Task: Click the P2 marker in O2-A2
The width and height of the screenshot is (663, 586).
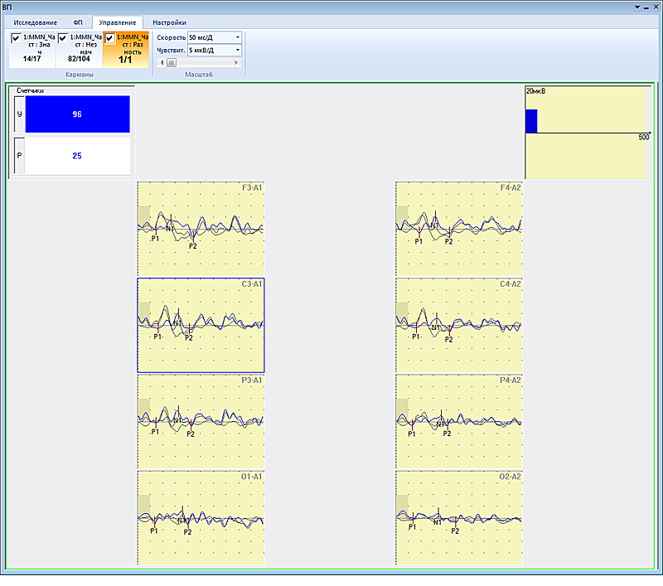Action: tap(455, 530)
